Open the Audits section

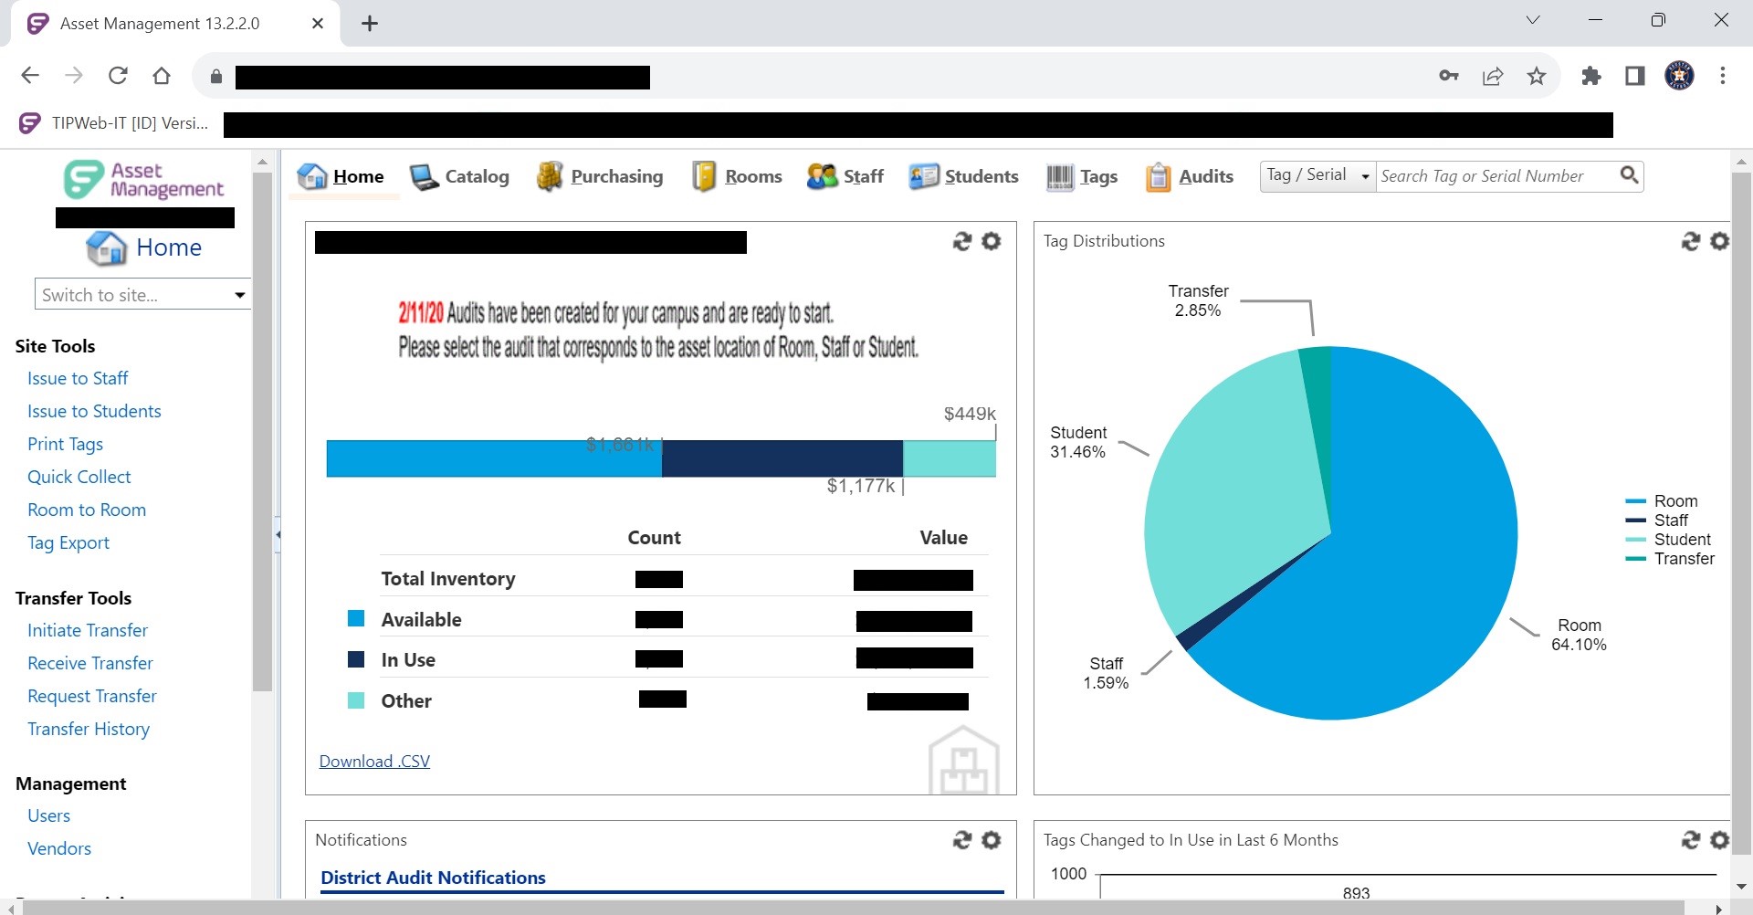[1190, 176]
